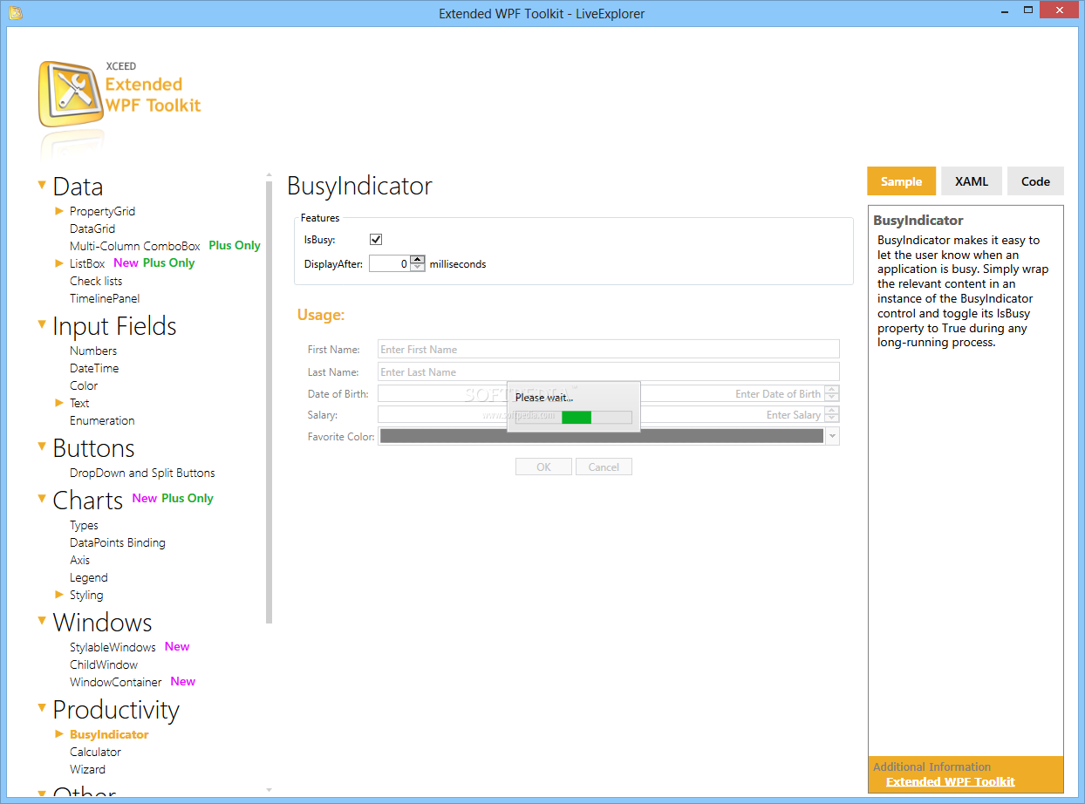The height and width of the screenshot is (804, 1085).
Task: Click the Please wait progress bar
Action: (573, 418)
